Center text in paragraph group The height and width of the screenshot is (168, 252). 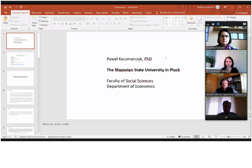(107, 24)
